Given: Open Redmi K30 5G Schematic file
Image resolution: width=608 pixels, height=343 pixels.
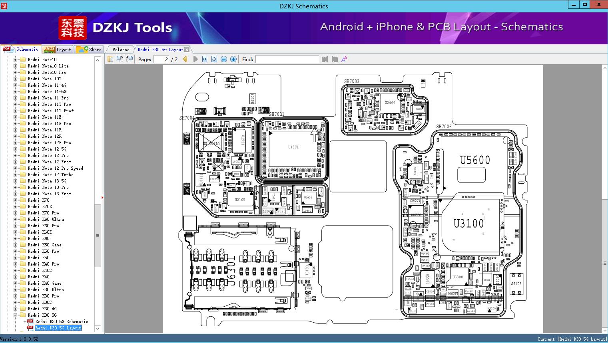Looking at the screenshot, I should [62, 321].
